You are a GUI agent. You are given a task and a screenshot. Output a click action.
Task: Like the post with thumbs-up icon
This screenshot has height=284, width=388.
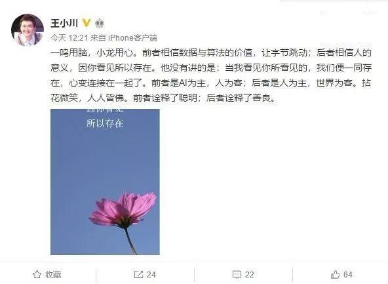335,274
